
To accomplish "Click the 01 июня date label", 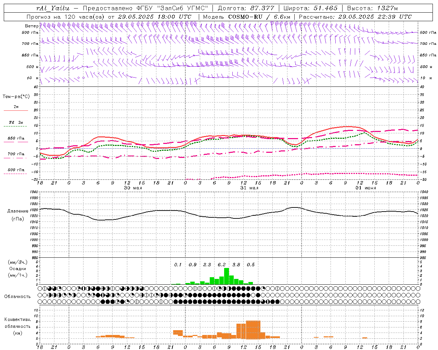I will coord(366,188).
